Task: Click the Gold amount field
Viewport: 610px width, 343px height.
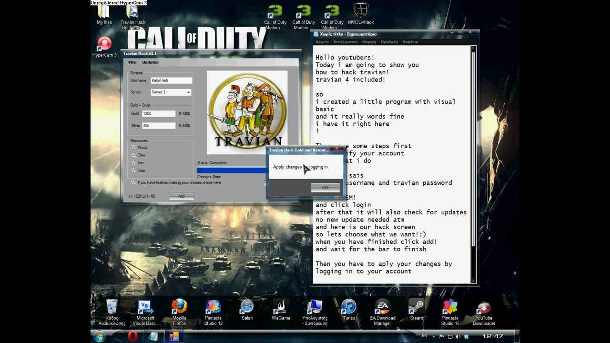Action: click(x=159, y=114)
